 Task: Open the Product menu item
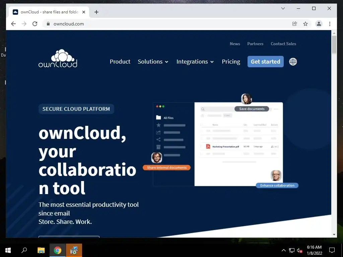pos(120,62)
